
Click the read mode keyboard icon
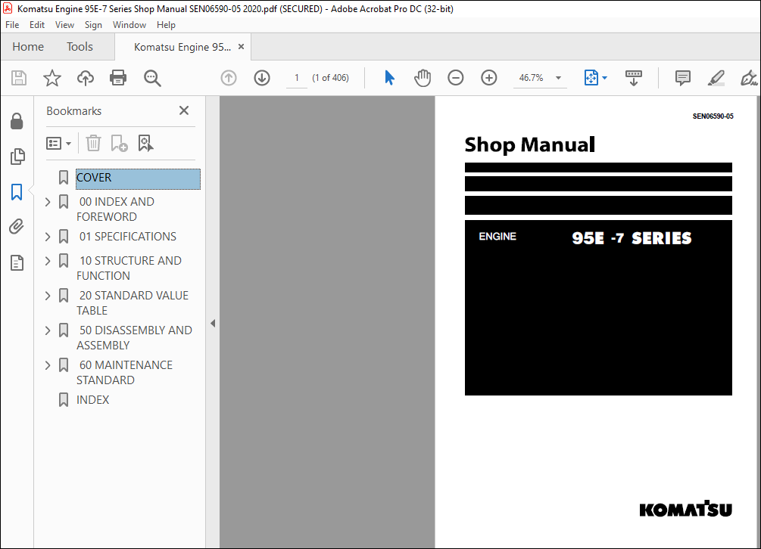(x=633, y=78)
